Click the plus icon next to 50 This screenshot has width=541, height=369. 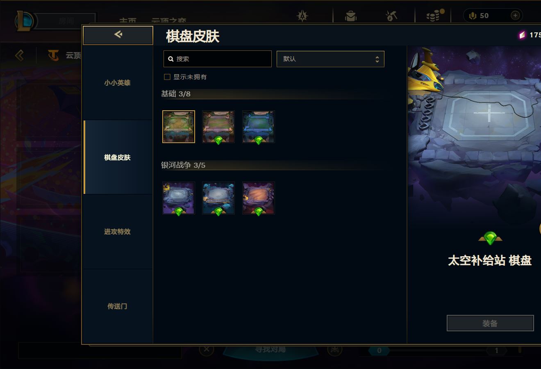(515, 16)
